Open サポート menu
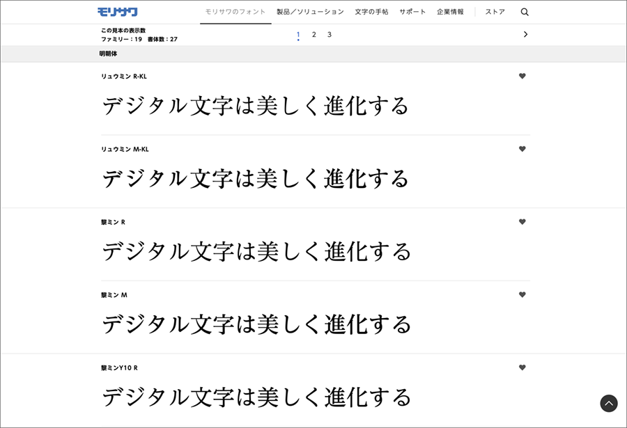The width and height of the screenshot is (627, 428). click(412, 12)
